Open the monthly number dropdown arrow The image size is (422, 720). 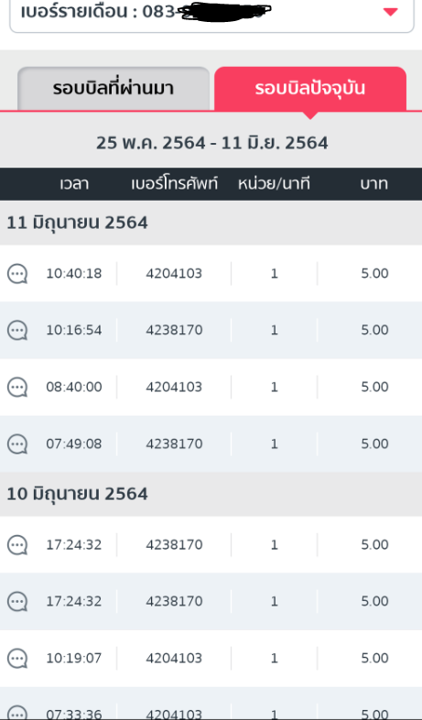[x=390, y=13]
